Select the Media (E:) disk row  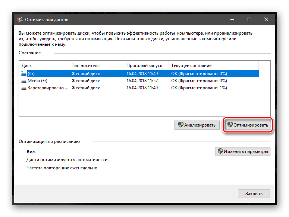pyautogui.click(x=139, y=81)
